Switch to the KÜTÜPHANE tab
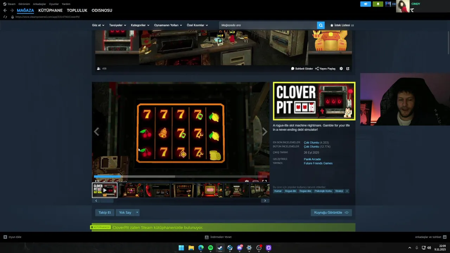The height and width of the screenshot is (253, 450). pos(50,11)
